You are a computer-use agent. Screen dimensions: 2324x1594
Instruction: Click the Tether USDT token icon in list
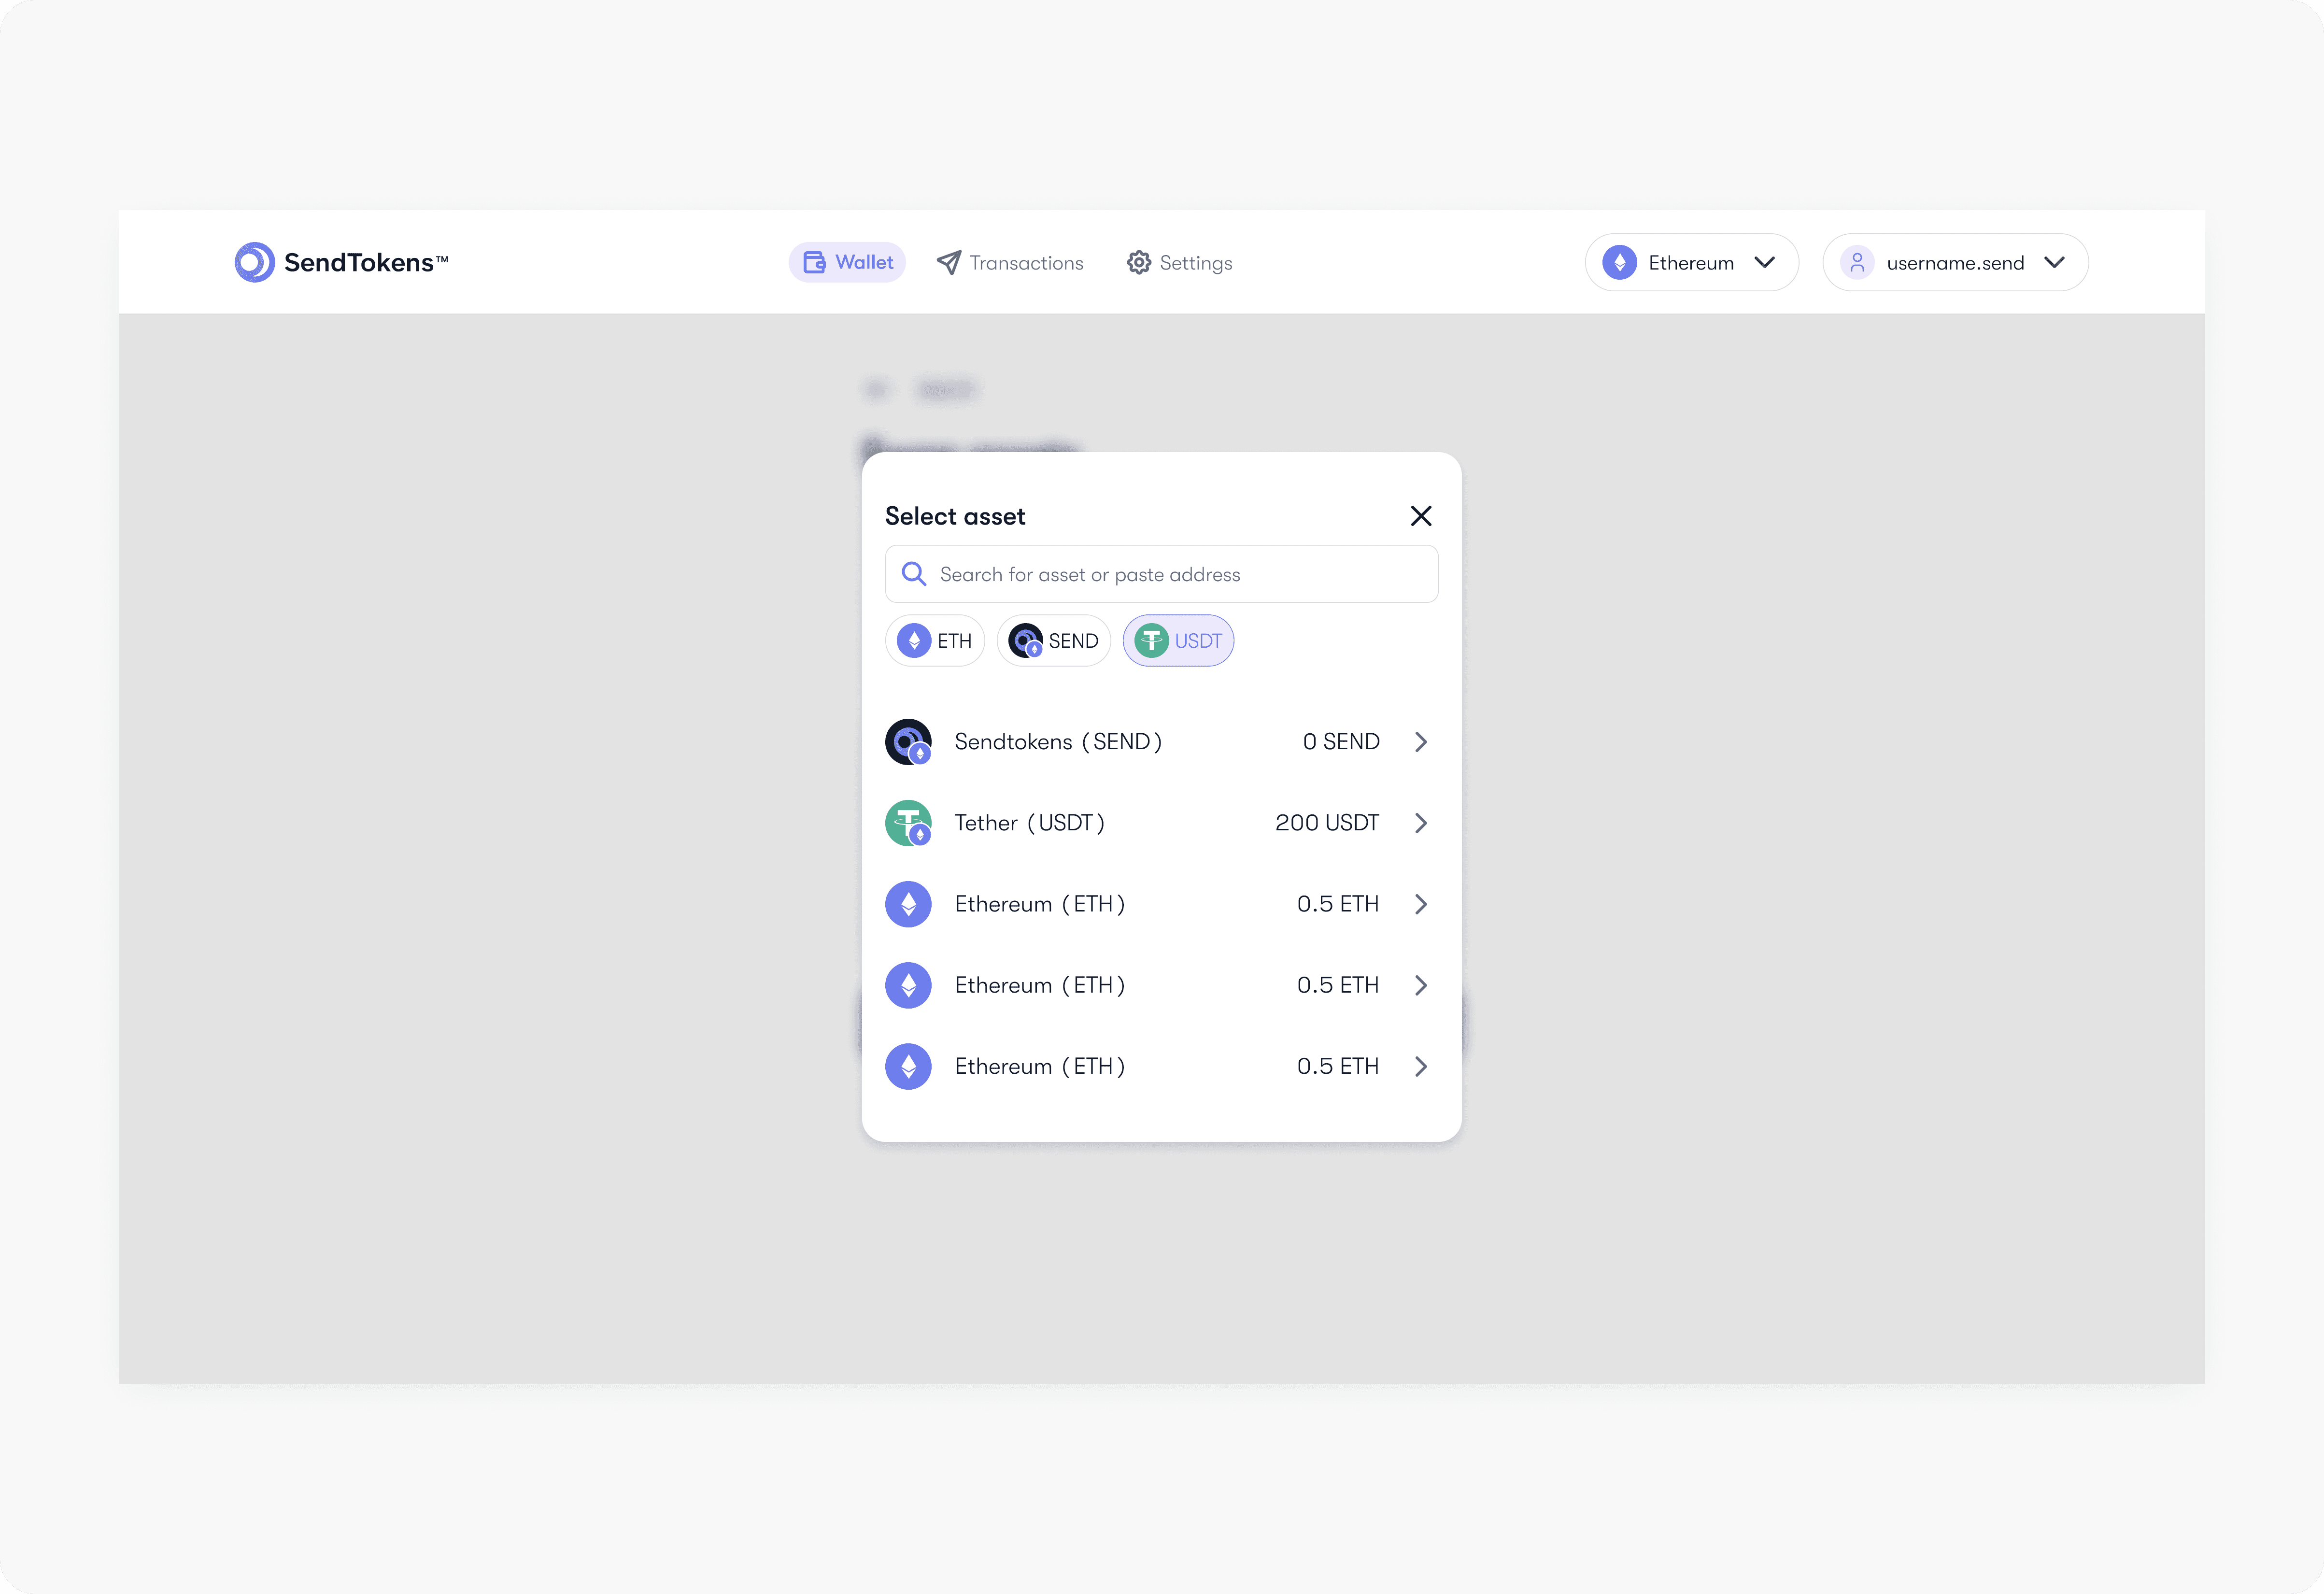(x=908, y=823)
